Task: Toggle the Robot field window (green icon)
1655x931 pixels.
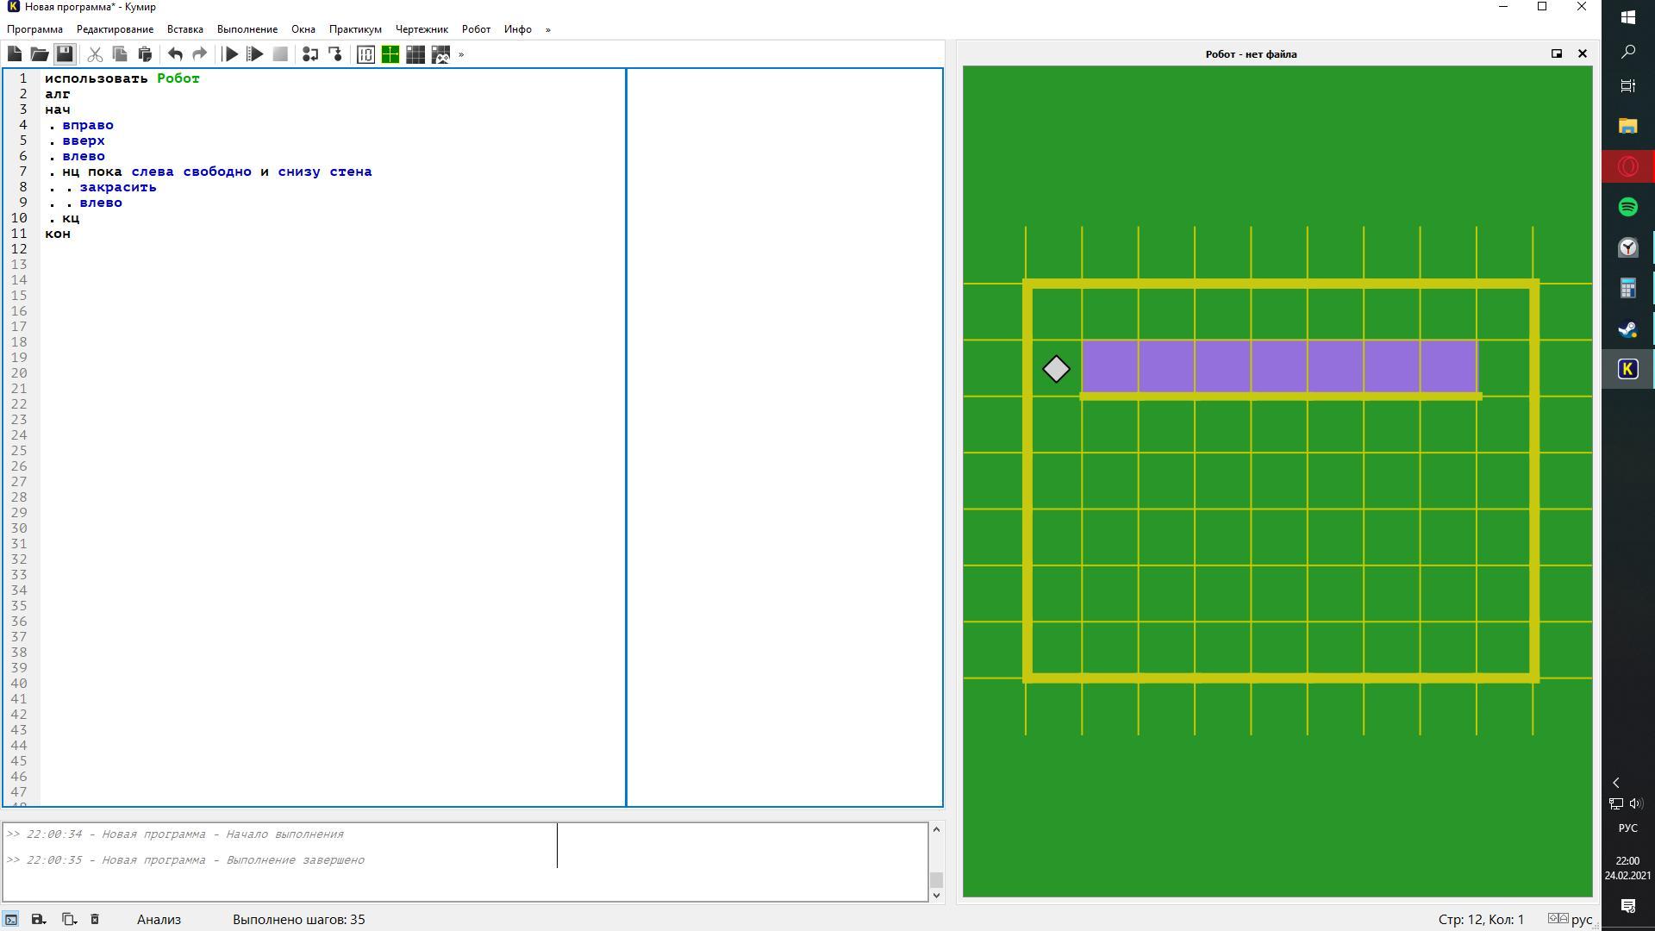Action: tap(390, 54)
